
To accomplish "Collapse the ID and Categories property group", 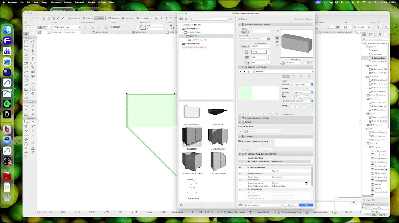I will pyautogui.click(x=240, y=168).
